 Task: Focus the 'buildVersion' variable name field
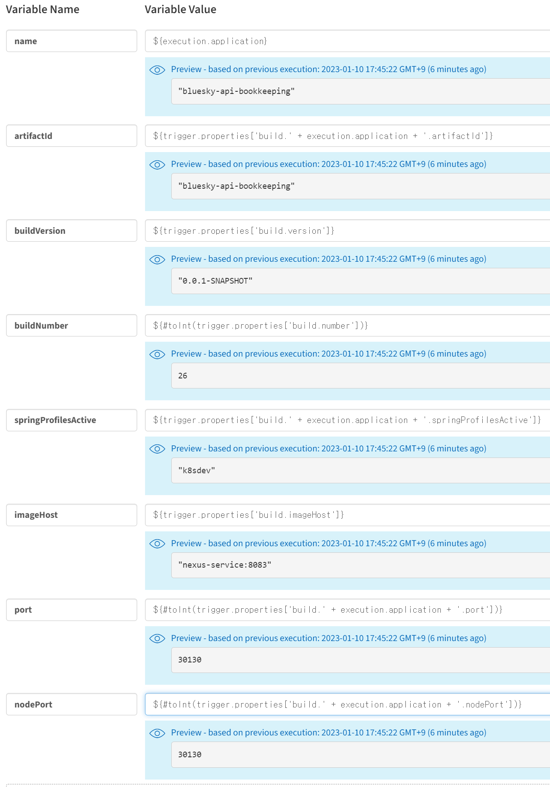click(72, 231)
